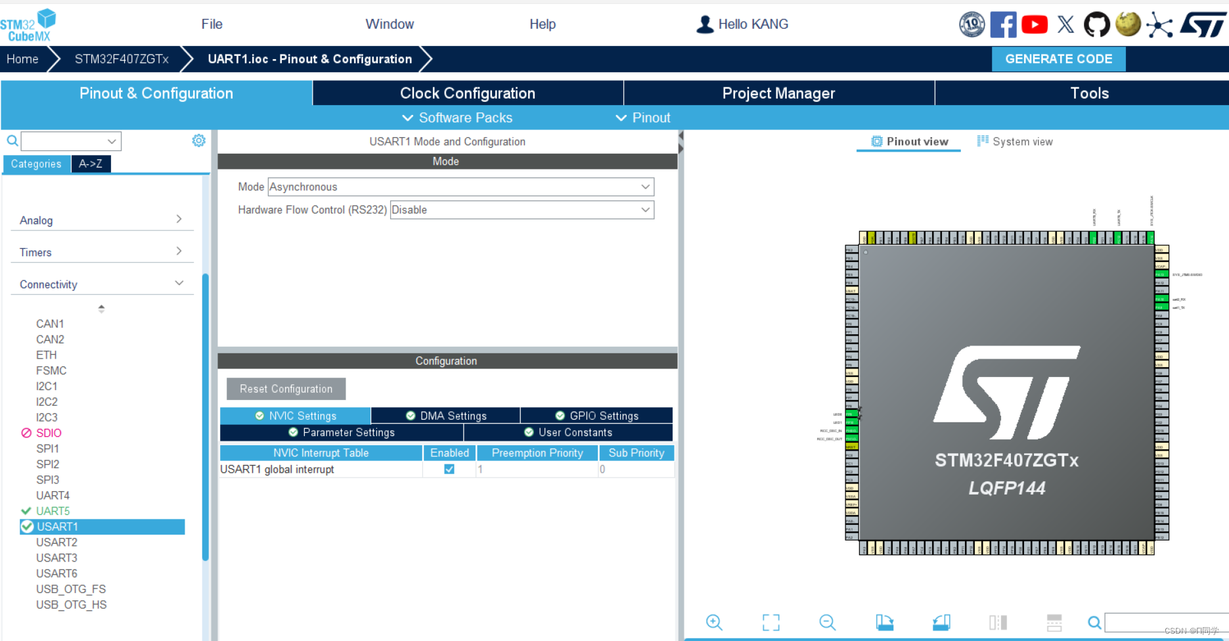The image size is (1229, 641).
Task: Open the DMA Settings tab
Action: pos(446,416)
